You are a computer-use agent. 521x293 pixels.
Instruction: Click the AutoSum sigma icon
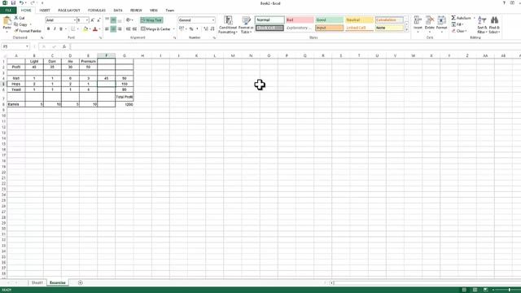[x=453, y=18]
